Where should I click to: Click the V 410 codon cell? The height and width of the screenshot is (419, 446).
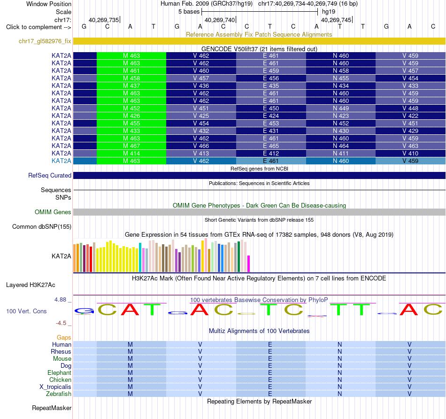click(x=410, y=153)
